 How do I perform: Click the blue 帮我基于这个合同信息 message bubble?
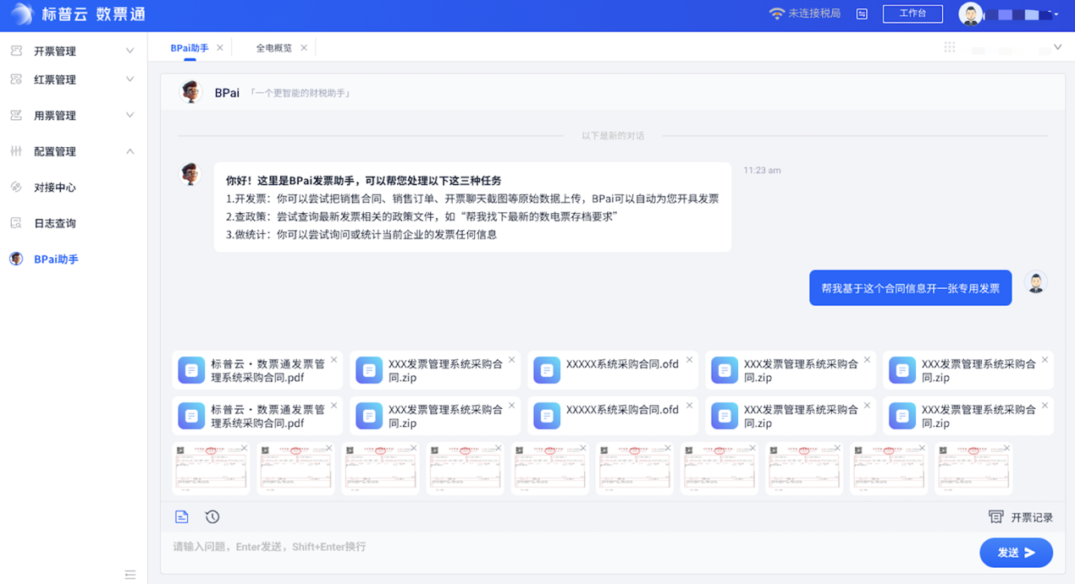coord(911,288)
